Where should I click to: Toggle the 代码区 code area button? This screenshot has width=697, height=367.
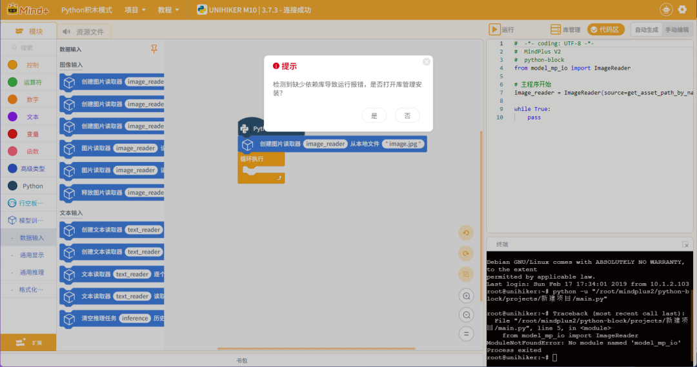coord(605,29)
